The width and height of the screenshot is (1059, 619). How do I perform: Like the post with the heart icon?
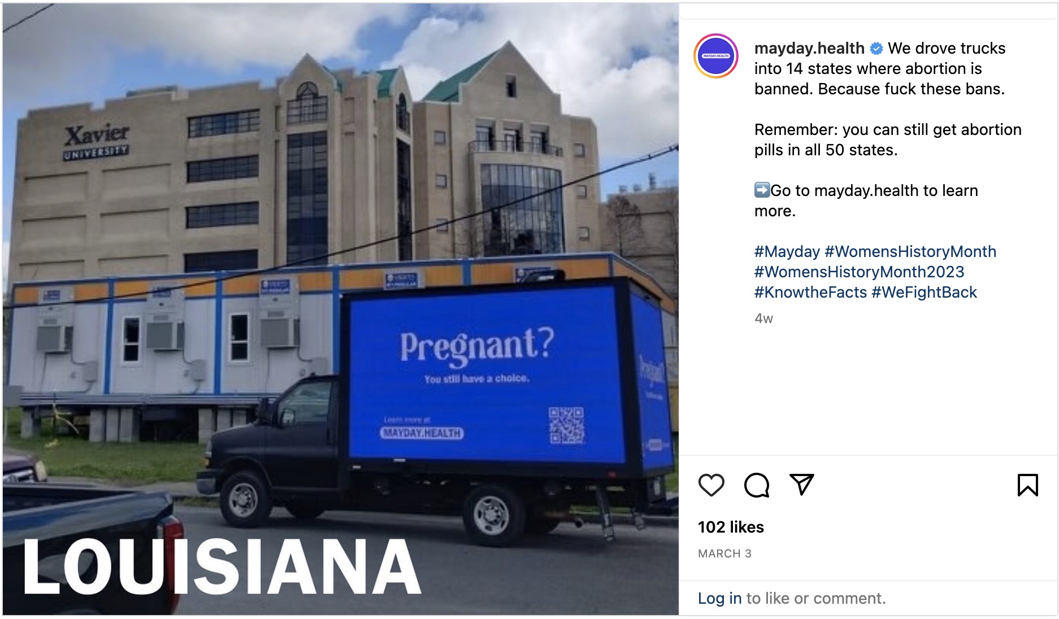click(x=711, y=485)
